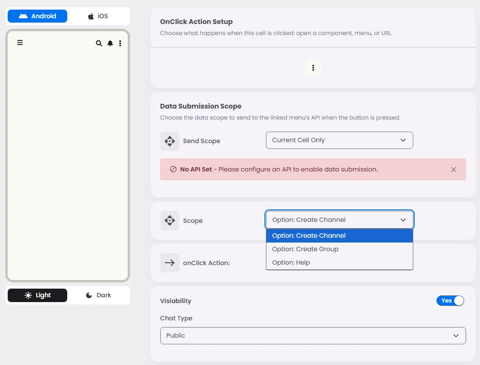480x365 pixels.
Task: Tap the notification bell icon
Action: pyautogui.click(x=110, y=43)
